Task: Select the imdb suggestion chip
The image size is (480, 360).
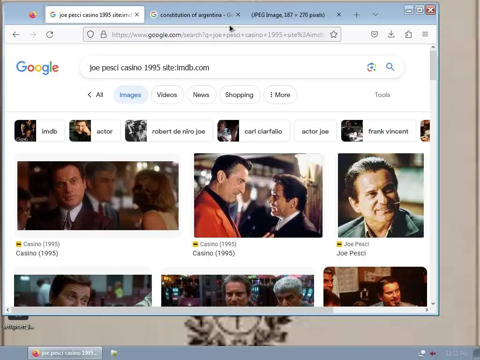Action: 40,131
